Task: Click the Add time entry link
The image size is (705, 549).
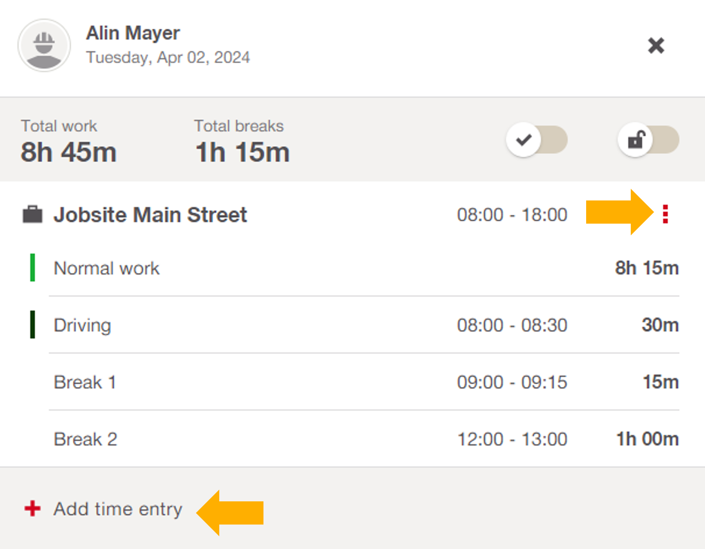Action: (118, 509)
